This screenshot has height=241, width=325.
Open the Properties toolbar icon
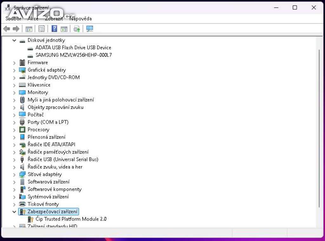[x=42, y=29]
